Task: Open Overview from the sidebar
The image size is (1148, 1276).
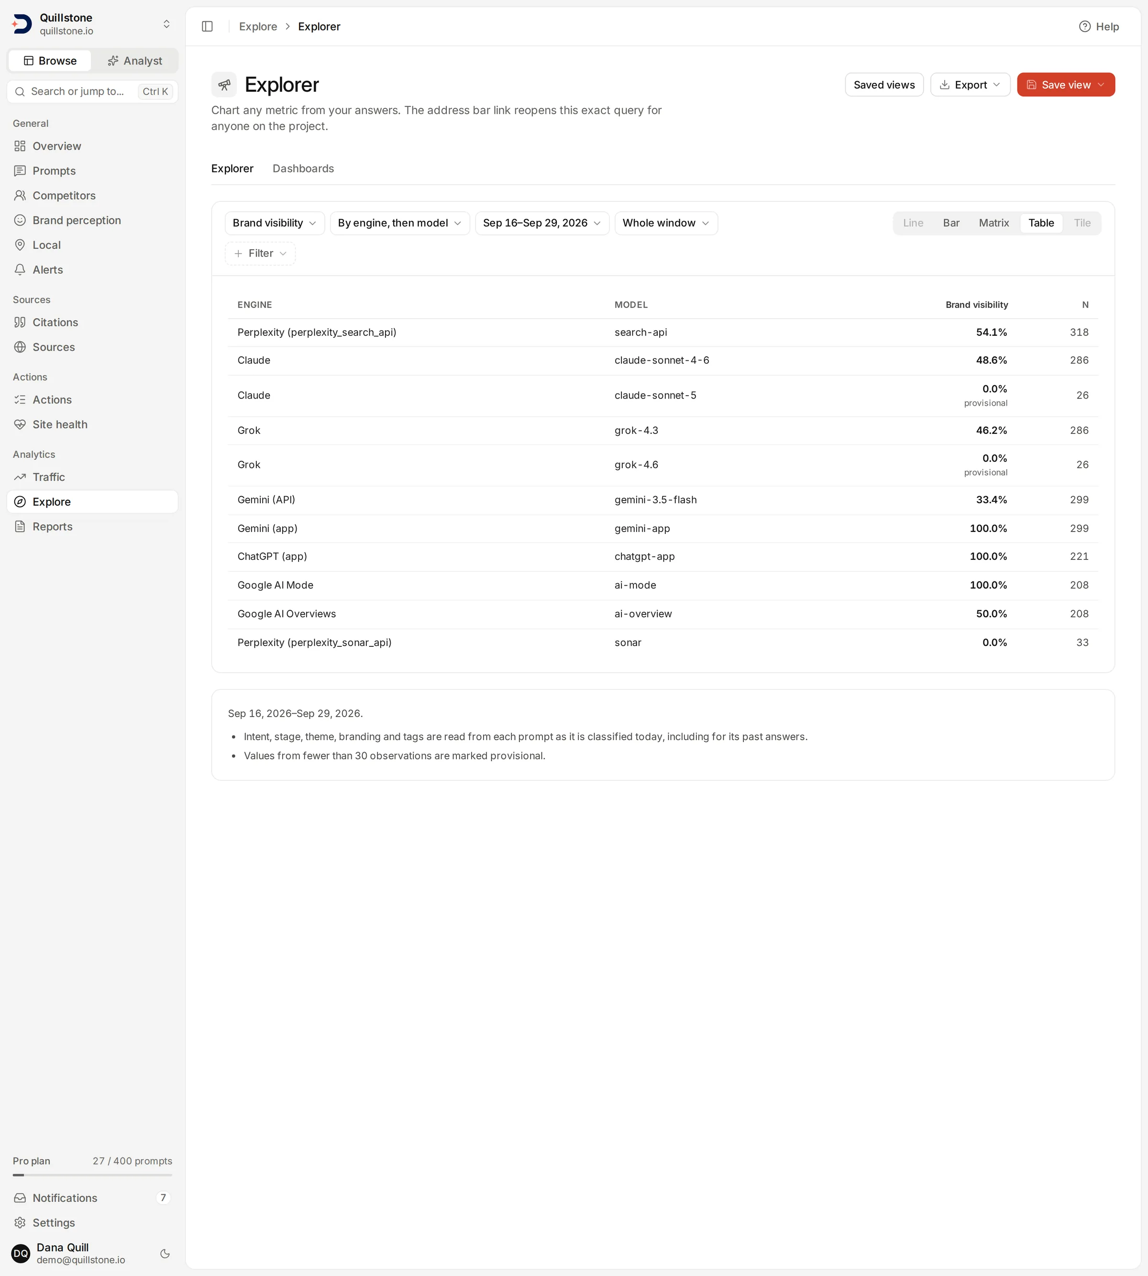Action: click(x=92, y=146)
